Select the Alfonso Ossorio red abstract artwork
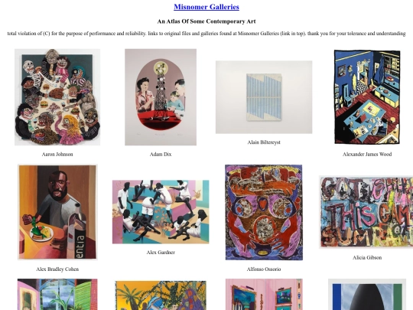Image resolution: width=413 pixels, height=310 pixels. point(264,212)
